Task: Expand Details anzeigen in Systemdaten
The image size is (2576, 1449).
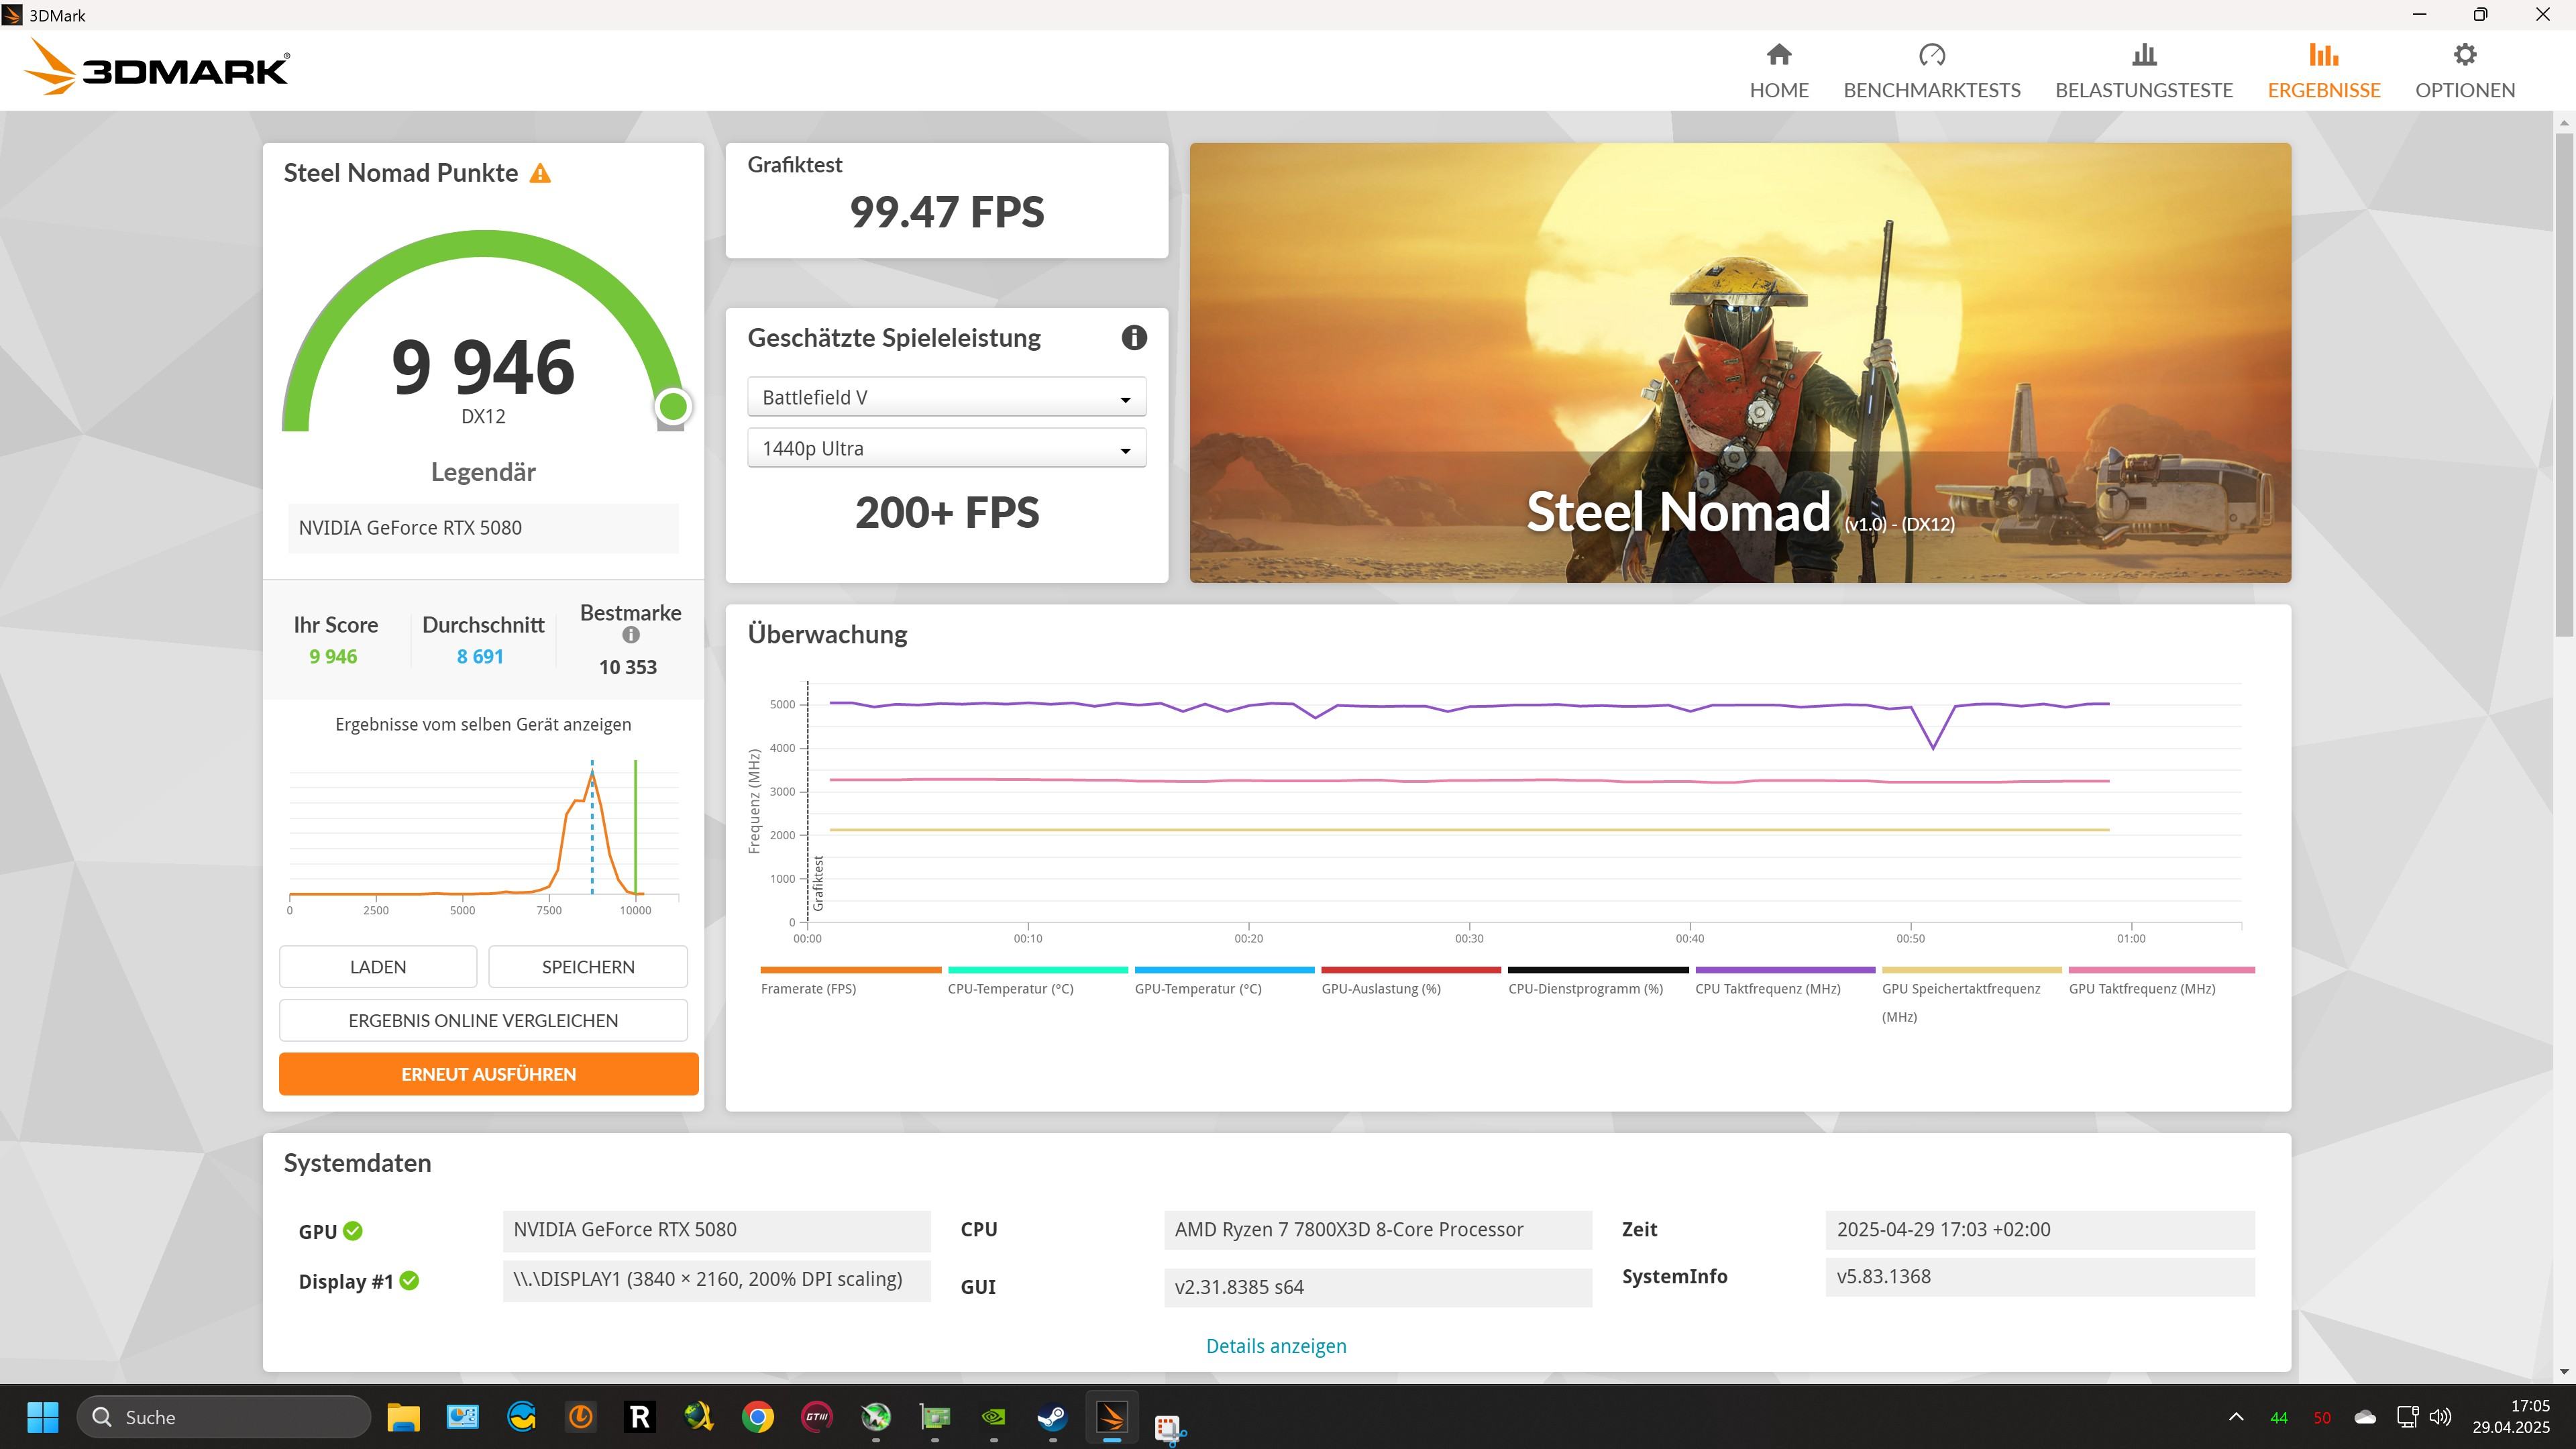Action: coord(1276,1346)
